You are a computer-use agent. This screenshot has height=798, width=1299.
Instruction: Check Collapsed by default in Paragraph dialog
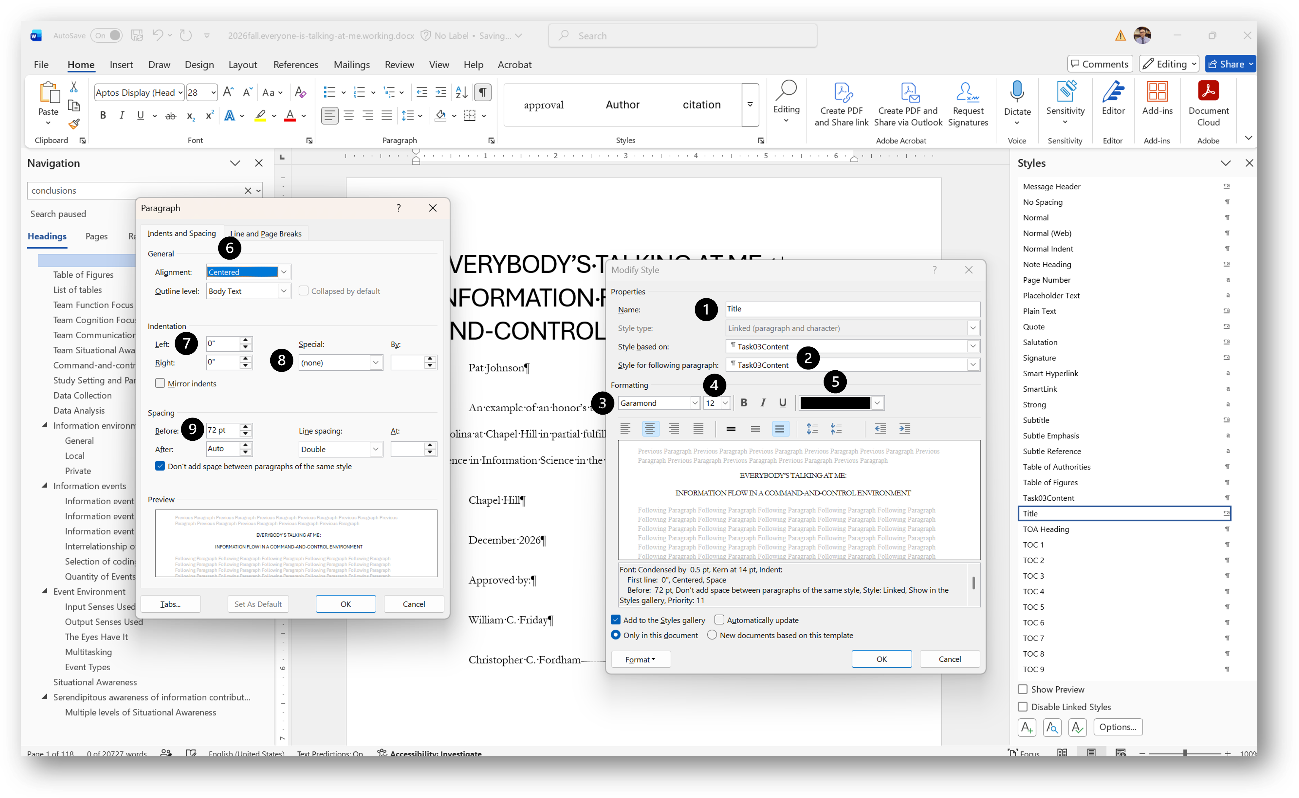(304, 291)
